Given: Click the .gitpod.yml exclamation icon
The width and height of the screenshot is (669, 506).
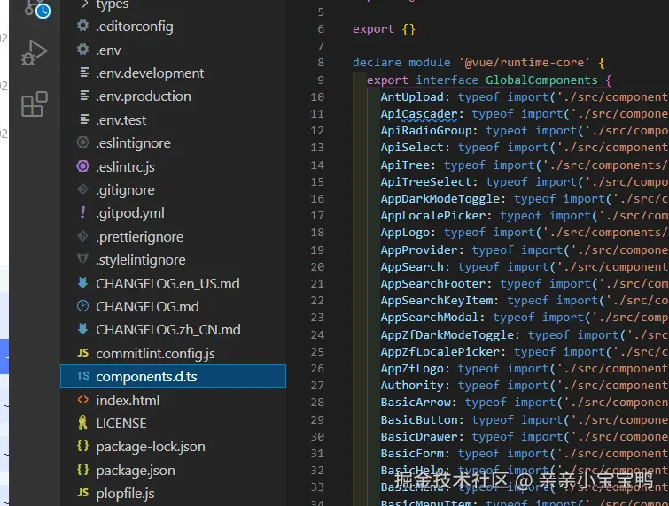Looking at the screenshot, I should click(x=82, y=212).
